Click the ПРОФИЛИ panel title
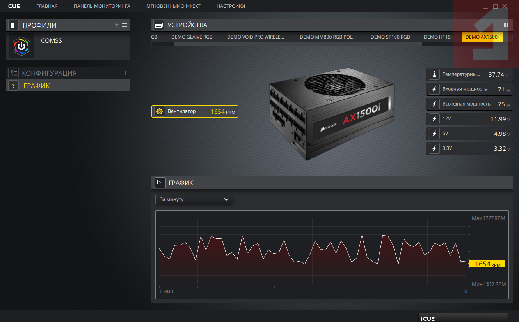This screenshot has width=519, height=322. [39, 25]
